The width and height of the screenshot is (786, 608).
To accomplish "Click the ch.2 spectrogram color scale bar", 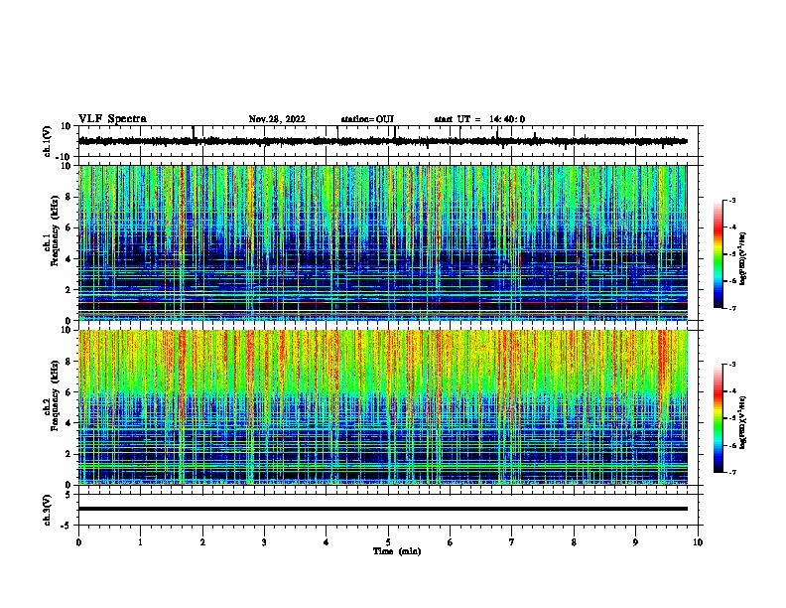I will tap(719, 418).
